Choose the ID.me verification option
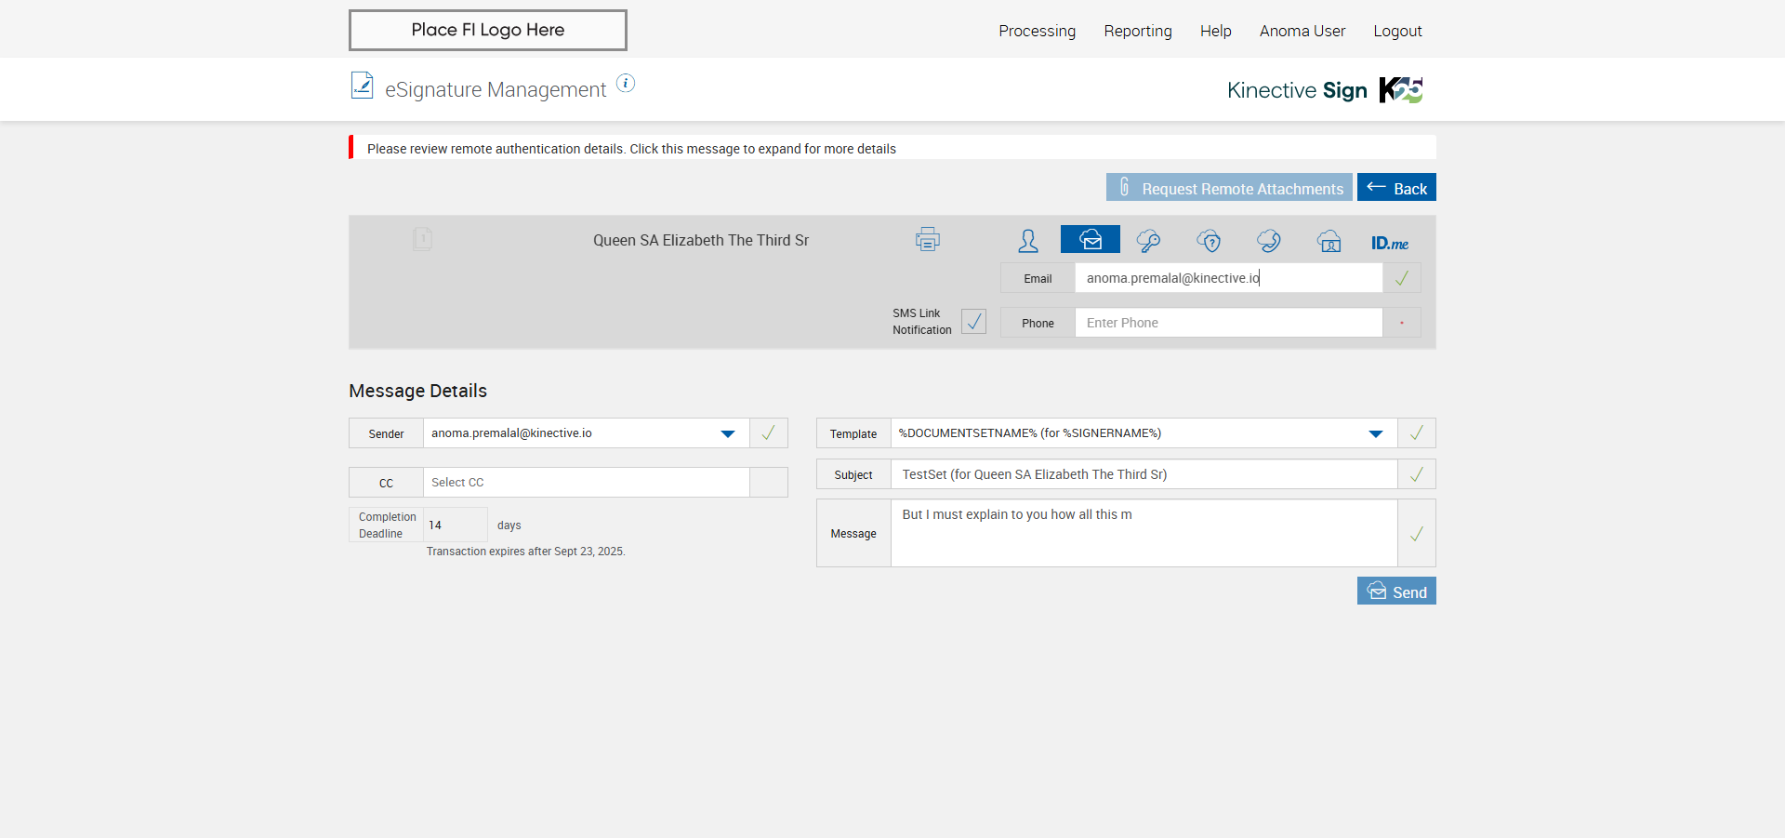The width and height of the screenshot is (1785, 838). (1389, 243)
